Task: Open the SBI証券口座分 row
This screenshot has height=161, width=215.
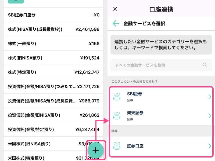Action: pos(54,15)
